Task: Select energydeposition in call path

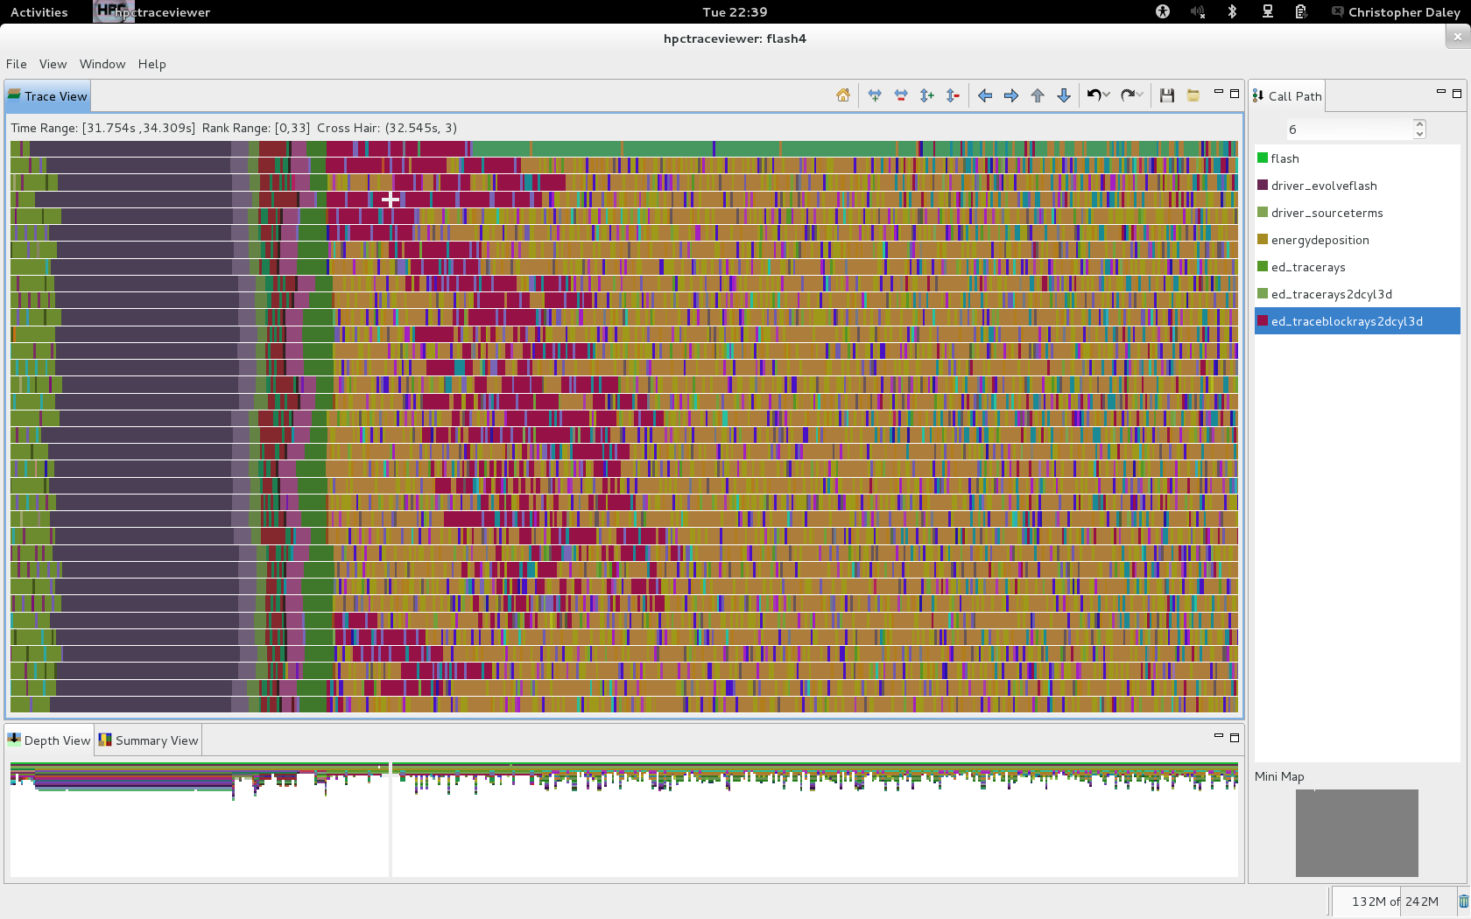Action: click(1357, 240)
